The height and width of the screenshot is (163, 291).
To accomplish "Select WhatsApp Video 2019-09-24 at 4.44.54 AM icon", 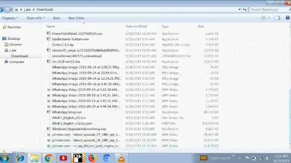I will click(49, 107).
